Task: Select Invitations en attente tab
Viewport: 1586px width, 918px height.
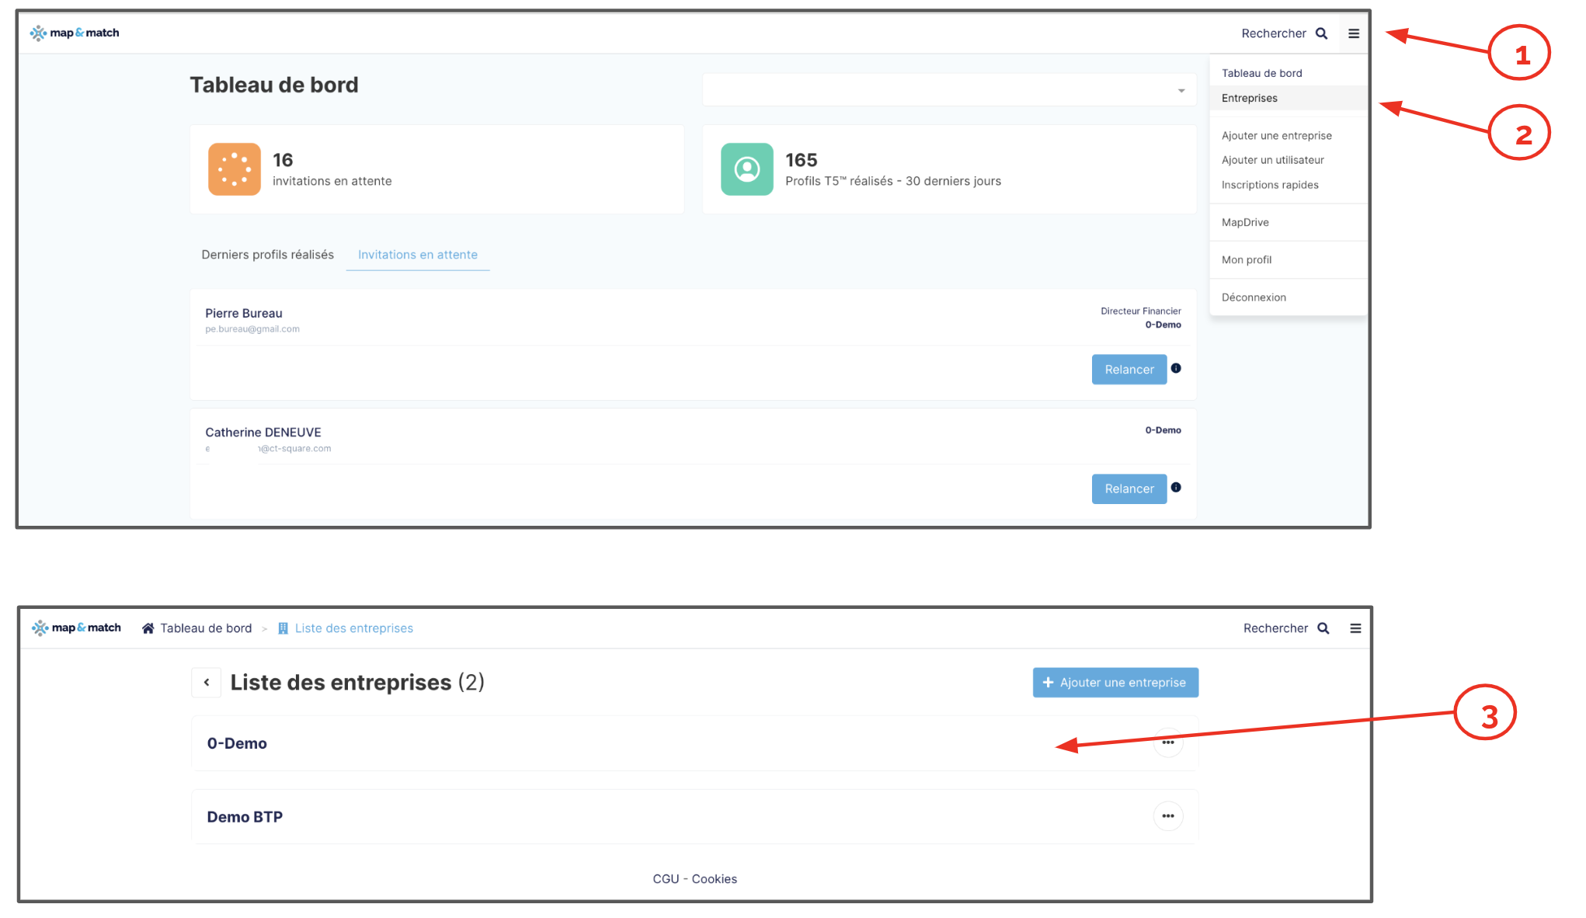Action: pos(417,255)
